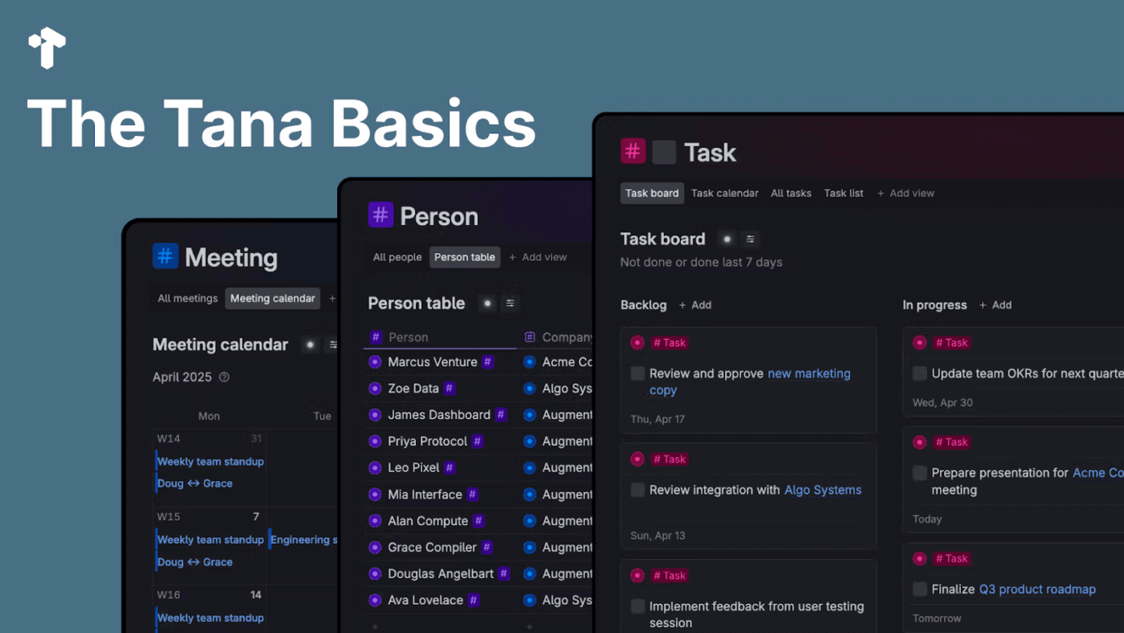Open the Task board filter settings icon
This screenshot has height=633, width=1124.
(x=749, y=239)
